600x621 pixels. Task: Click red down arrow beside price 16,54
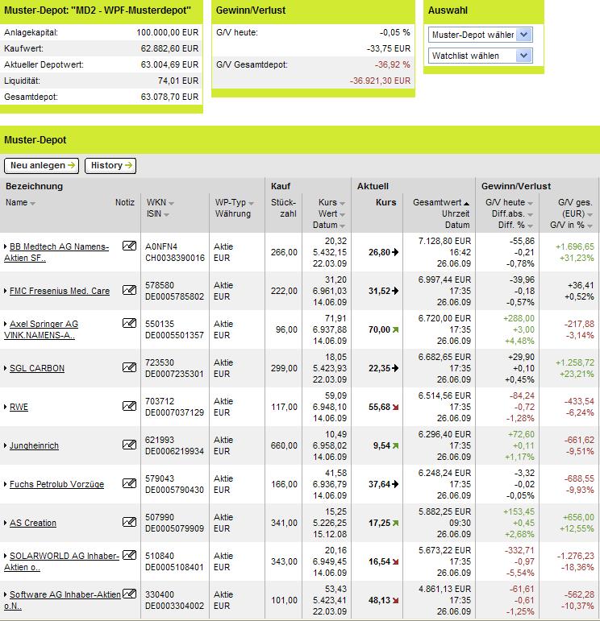(395, 561)
